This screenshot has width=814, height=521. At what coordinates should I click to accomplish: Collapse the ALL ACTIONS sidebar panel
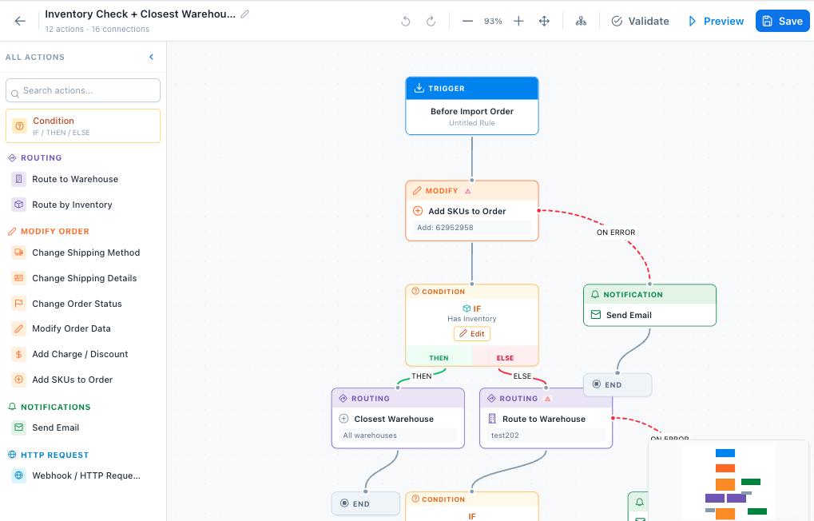point(151,57)
